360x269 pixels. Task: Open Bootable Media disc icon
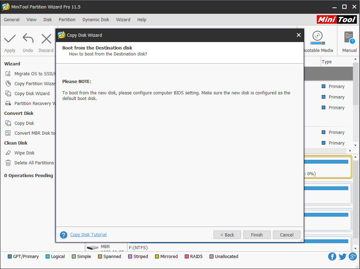(318, 38)
